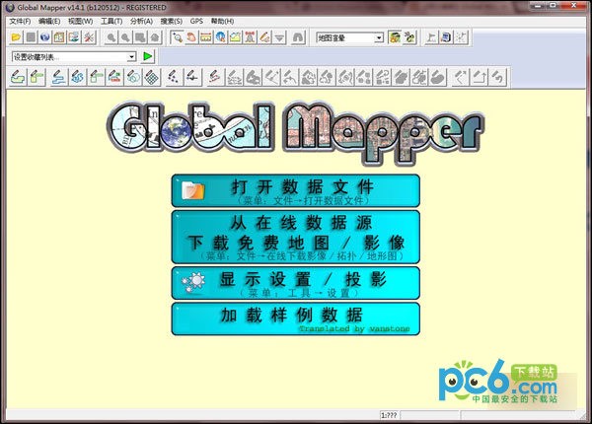Click the 1:??? scale field in the status bar

[x=389, y=415]
